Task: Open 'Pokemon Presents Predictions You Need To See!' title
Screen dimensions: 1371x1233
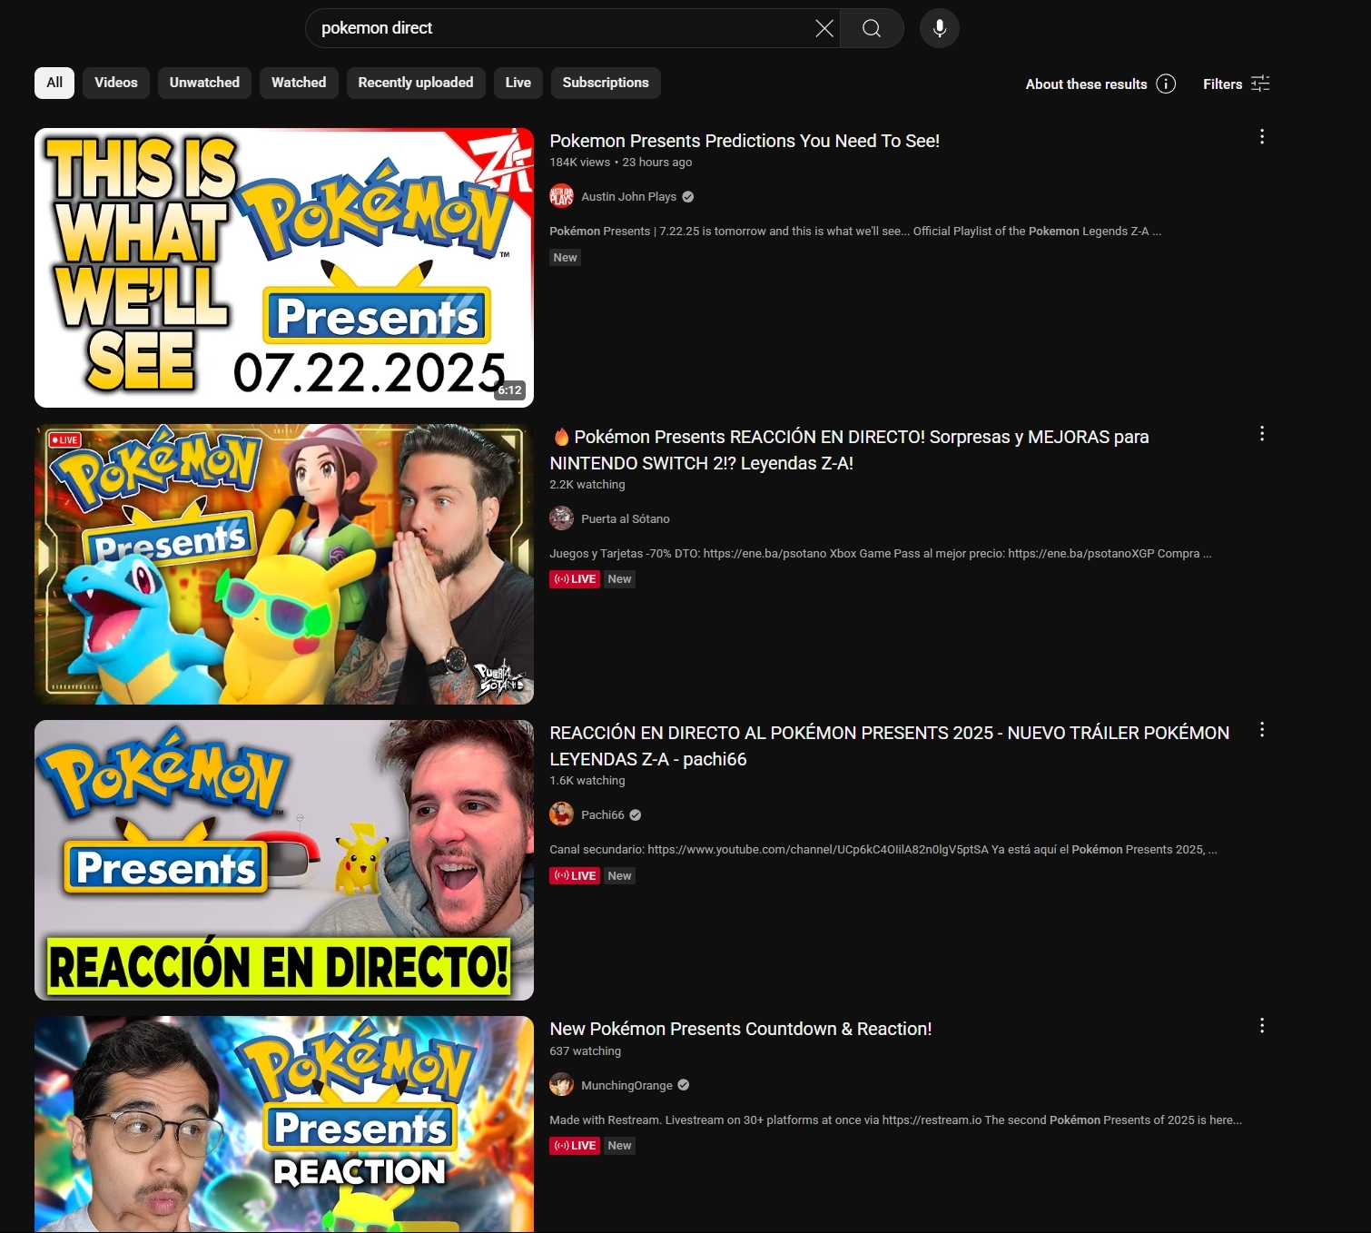Action: (745, 141)
